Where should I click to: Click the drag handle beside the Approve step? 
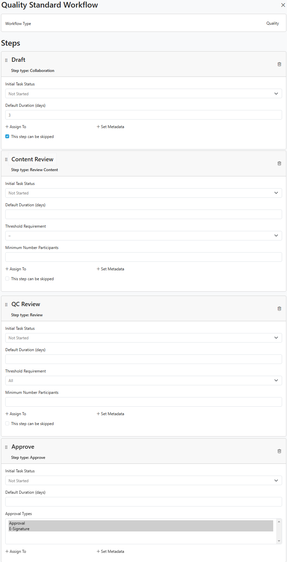point(6,447)
